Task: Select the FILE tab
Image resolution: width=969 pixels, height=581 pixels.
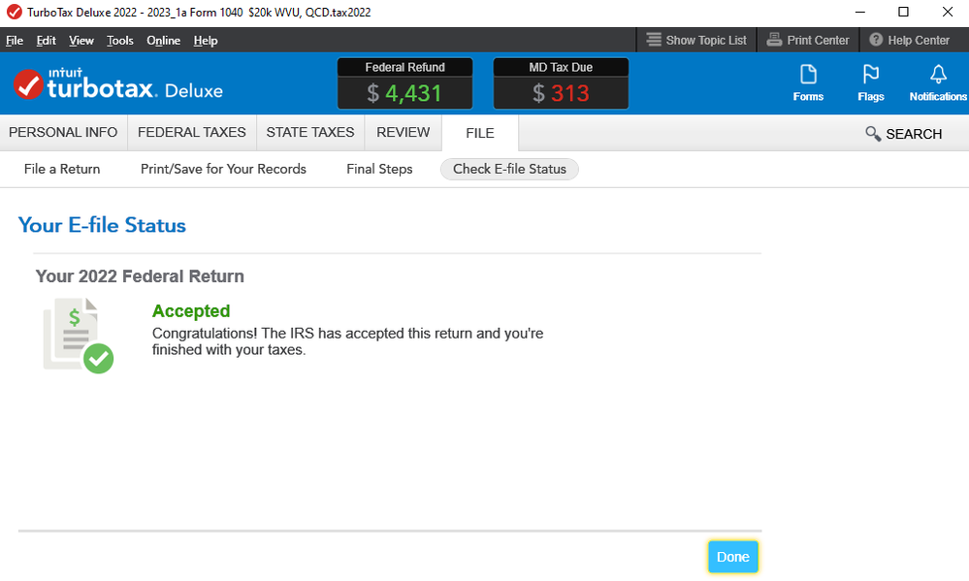Action: tap(479, 133)
